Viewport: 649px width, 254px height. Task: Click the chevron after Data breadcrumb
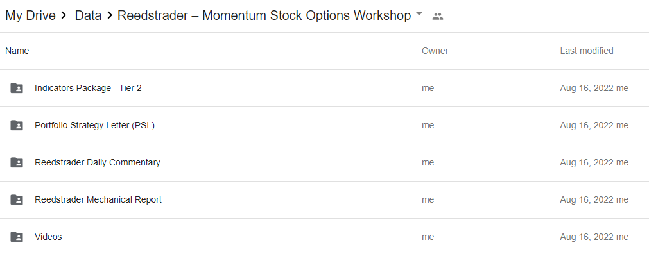coord(110,16)
